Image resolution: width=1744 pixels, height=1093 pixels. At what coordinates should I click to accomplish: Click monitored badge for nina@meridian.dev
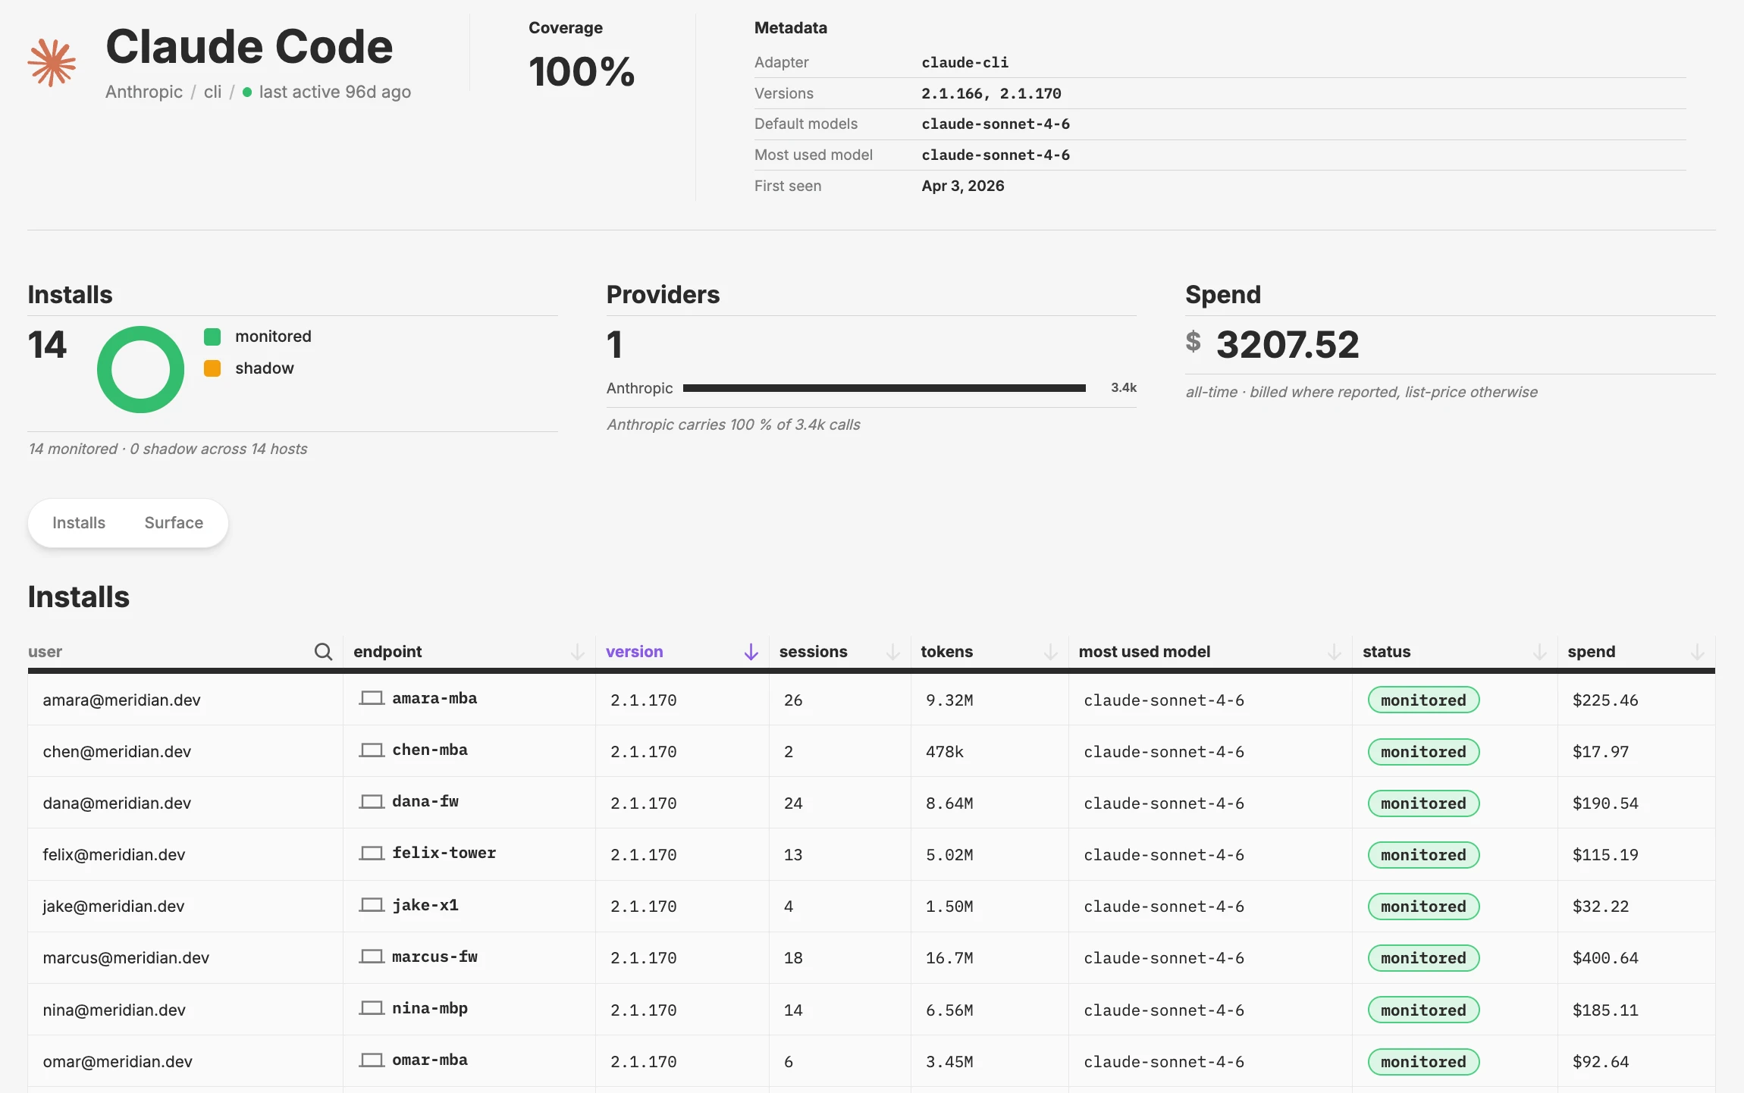(x=1423, y=1010)
